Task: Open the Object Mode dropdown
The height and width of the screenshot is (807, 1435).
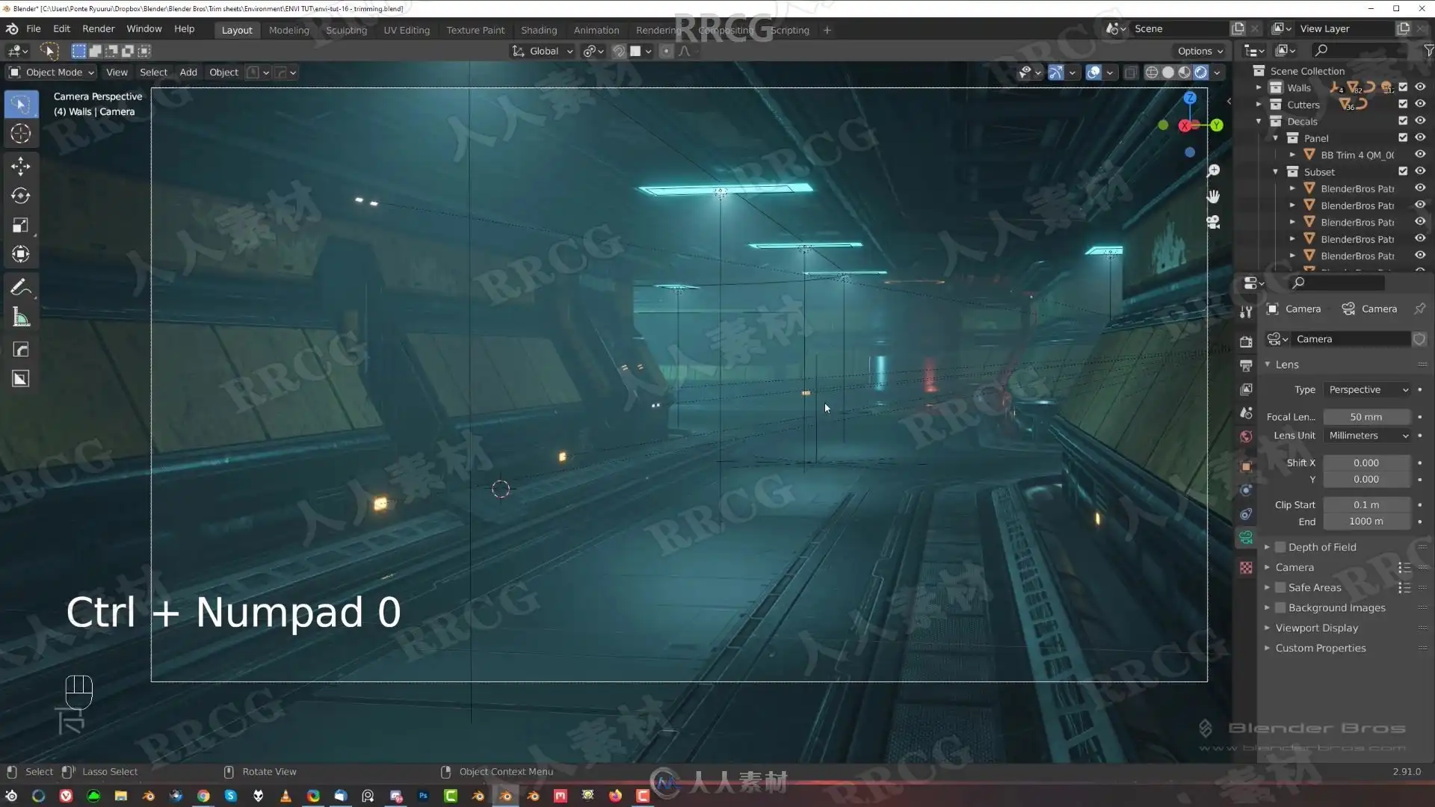Action: tap(52, 72)
